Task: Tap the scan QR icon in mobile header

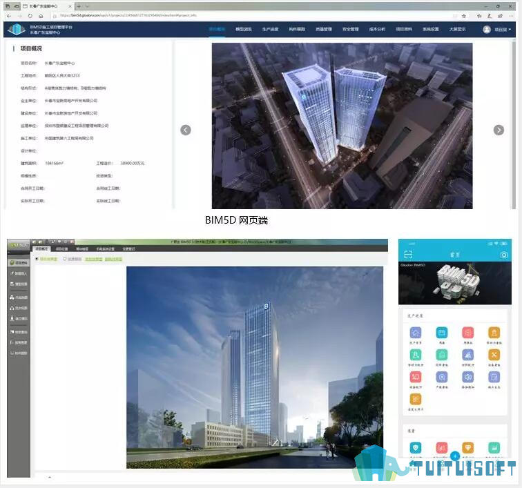Action: (x=408, y=255)
